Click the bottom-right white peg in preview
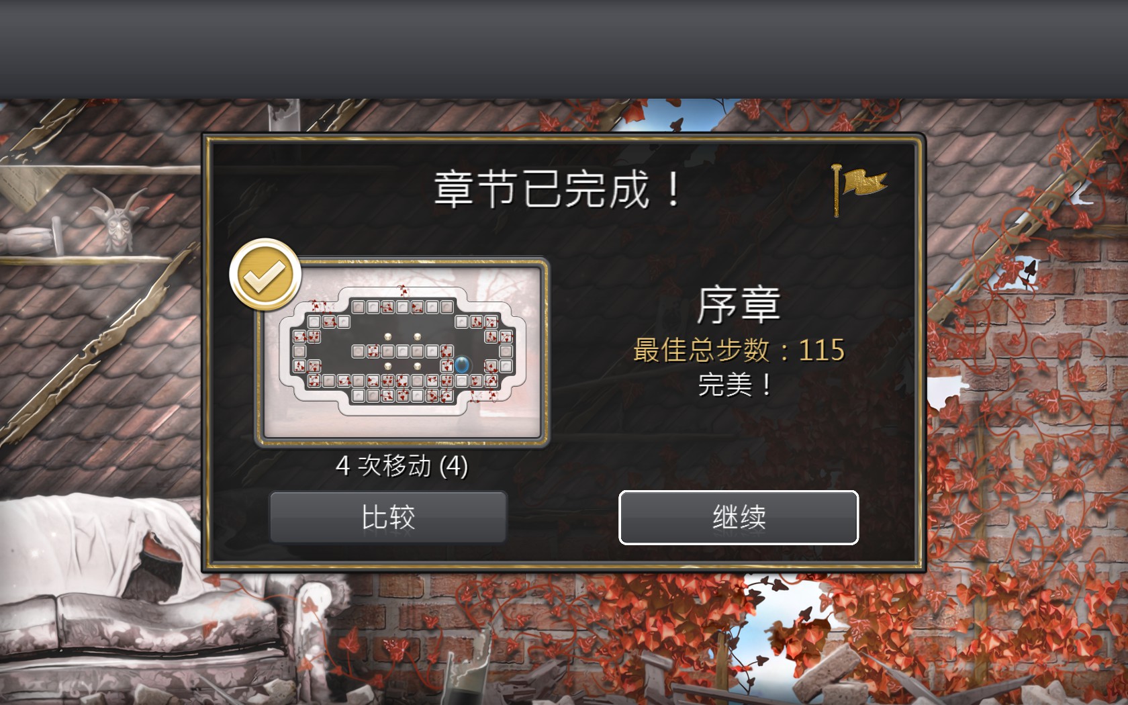This screenshot has width=1128, height=705. (417, 366)
